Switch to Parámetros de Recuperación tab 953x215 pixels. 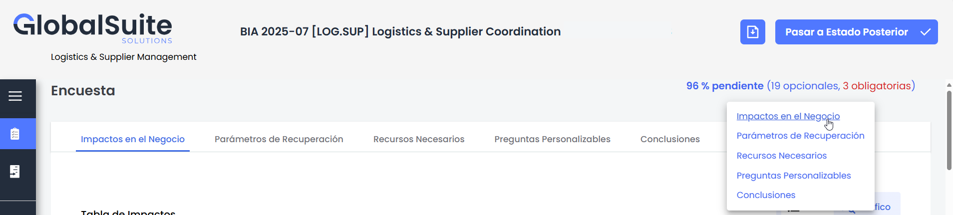[x=279, y=139]
